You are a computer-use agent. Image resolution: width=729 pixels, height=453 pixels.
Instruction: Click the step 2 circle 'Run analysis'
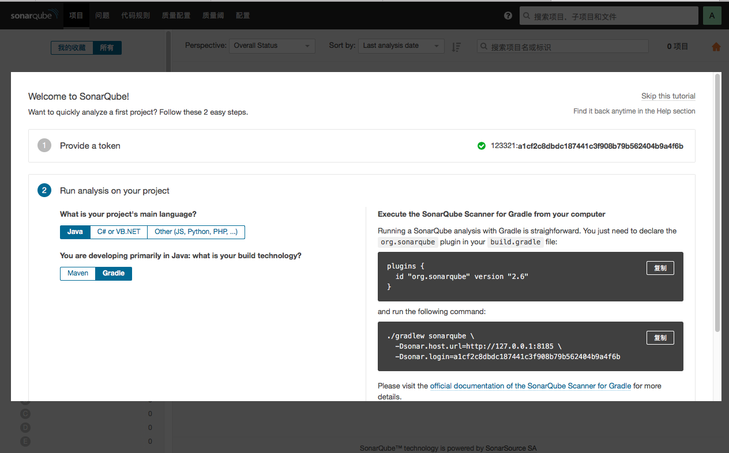(44, 190)
